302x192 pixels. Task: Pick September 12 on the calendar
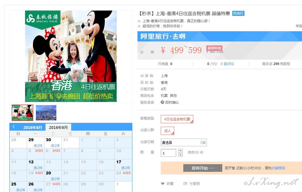pyautogui.click(x=36, y=165)
